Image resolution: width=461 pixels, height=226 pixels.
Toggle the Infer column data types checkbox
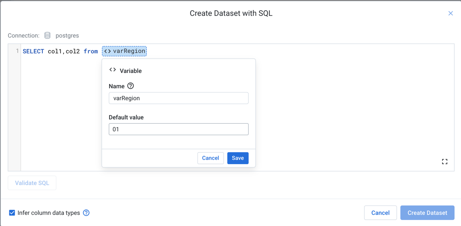pyautogui.click(x=12, y=213)
